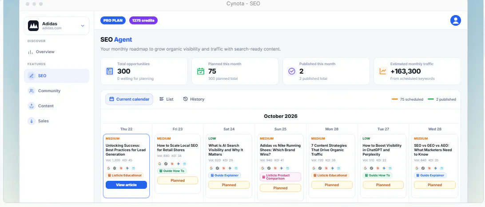Click the Published this month checkmark icon

(x=292, y=71)
